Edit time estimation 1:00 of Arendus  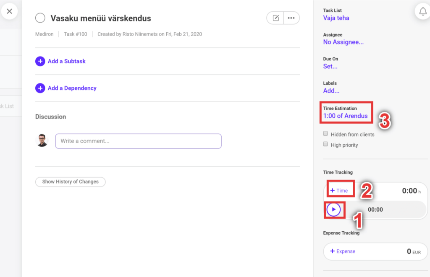coord(345,116)
